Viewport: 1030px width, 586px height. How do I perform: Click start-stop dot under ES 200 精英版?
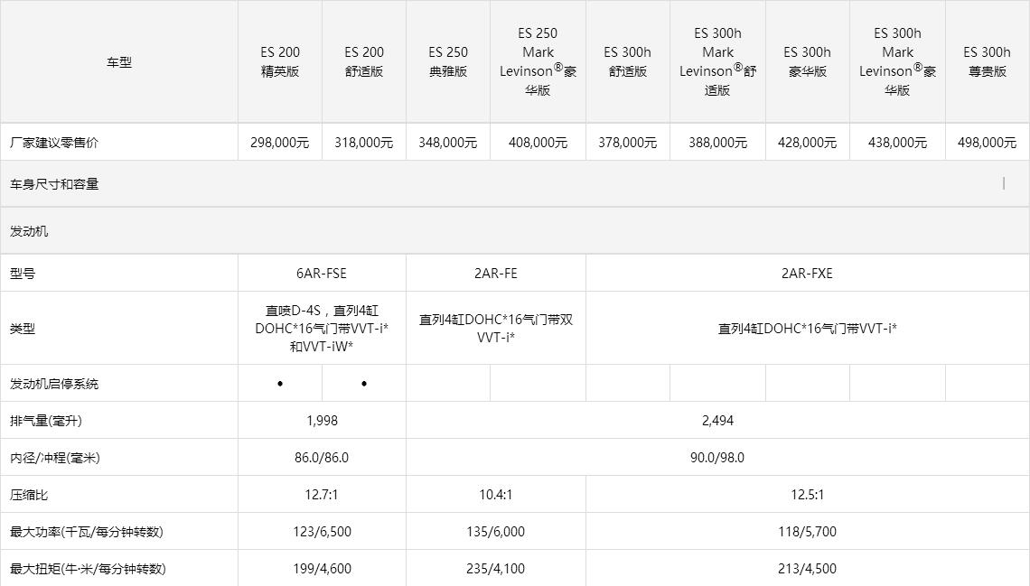[x=280, y=384]
